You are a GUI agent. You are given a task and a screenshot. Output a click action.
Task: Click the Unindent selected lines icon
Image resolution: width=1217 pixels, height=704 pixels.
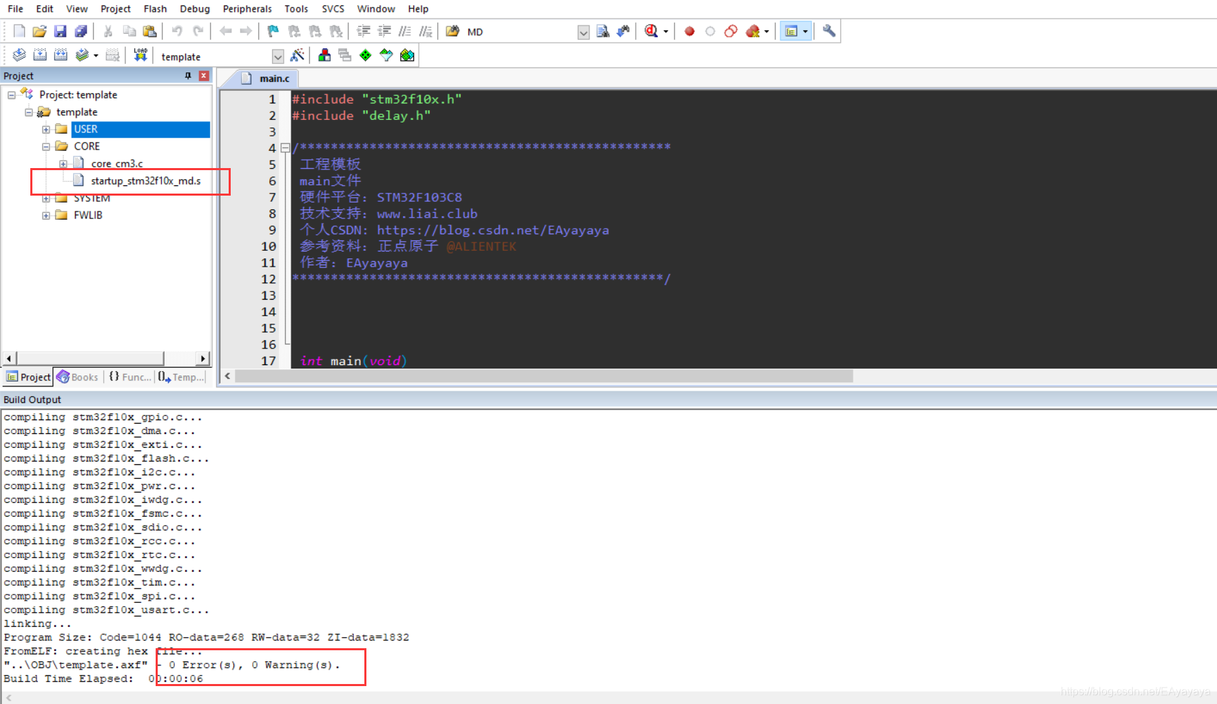384,31
